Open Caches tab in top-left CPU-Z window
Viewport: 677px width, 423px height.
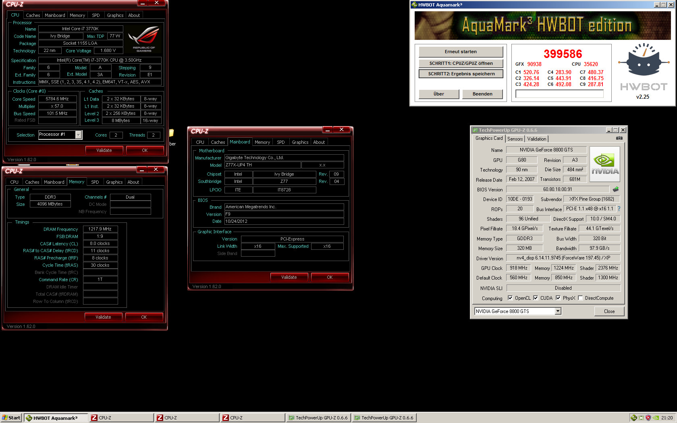pos(33,15)
